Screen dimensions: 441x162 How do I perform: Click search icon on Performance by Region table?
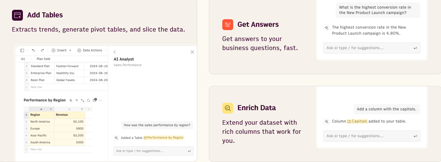pyautogui.click(x=88, y=100)
